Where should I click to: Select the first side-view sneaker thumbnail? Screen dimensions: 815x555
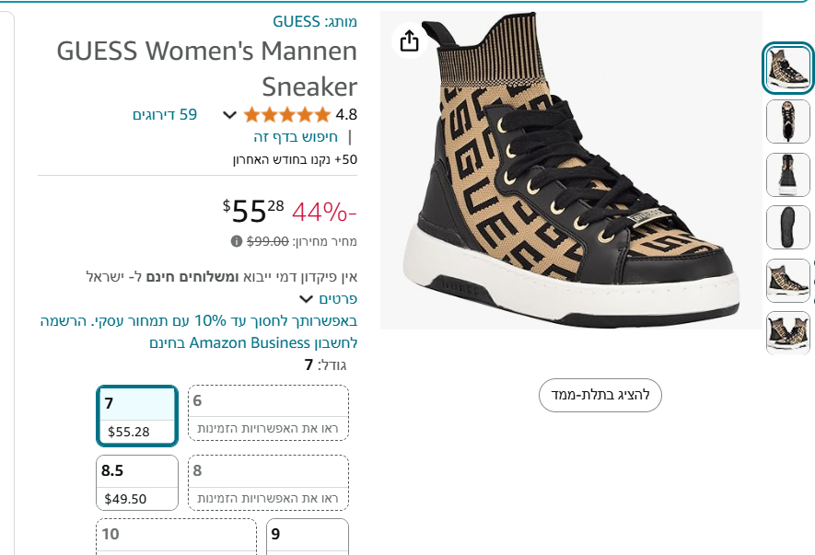(x=788, y=69)
